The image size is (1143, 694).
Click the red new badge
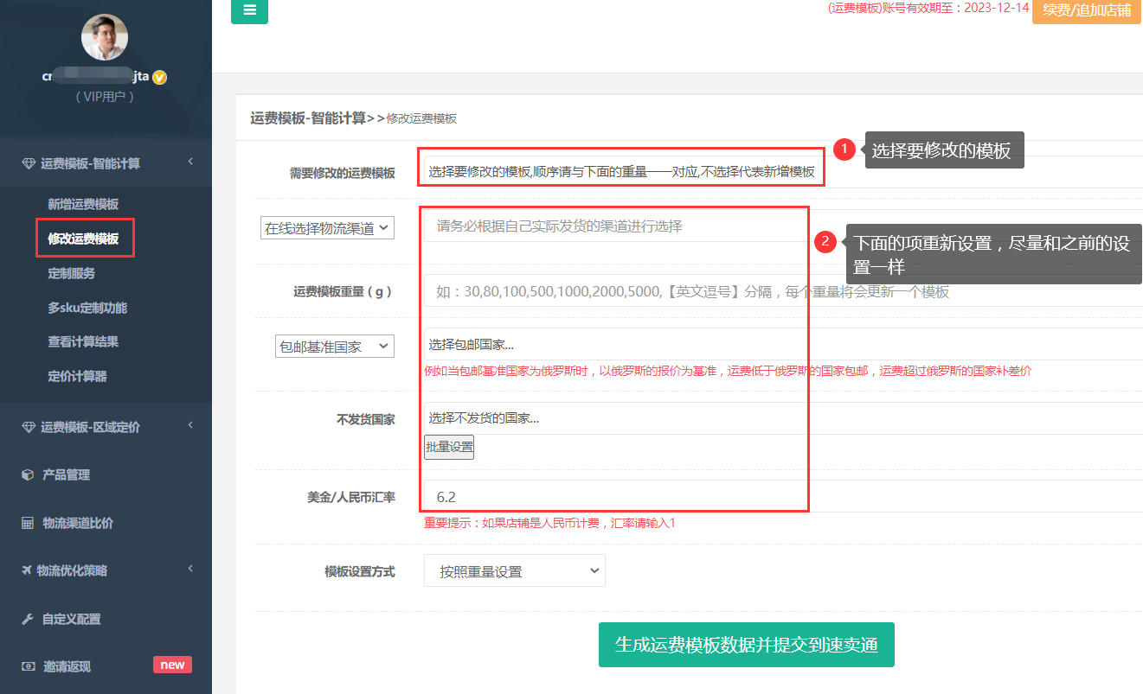coord(172,665)
